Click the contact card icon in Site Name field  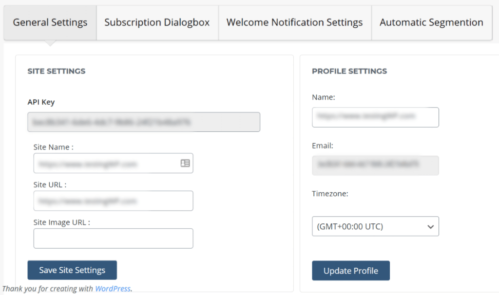coord(185,163)
